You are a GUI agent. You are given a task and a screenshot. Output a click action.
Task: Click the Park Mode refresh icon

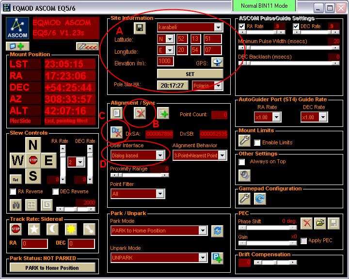pyautogui.click(x=217, y=231)
